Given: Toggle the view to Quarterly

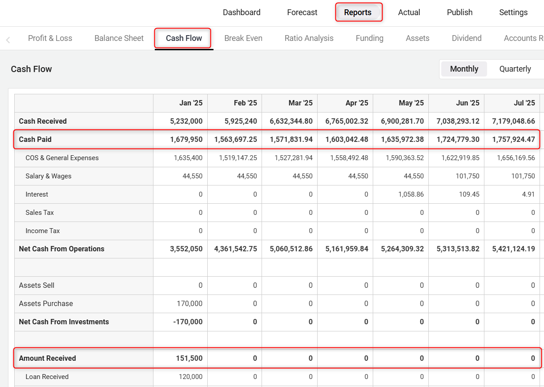Looking at the screenshot, I should (x=515, y=69).
